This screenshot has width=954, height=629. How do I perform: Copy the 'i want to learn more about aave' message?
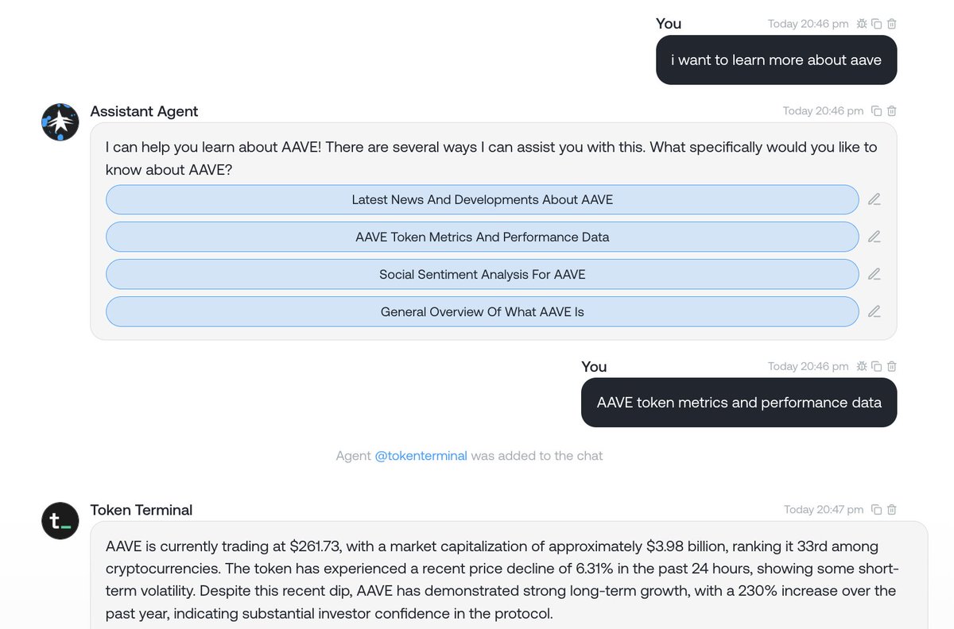877,24
